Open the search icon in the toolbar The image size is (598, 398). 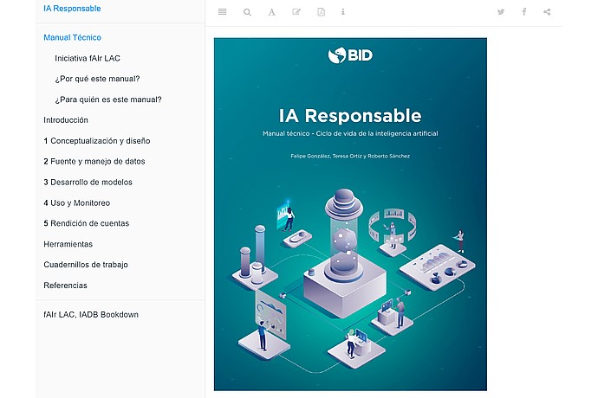pos(247,12)
